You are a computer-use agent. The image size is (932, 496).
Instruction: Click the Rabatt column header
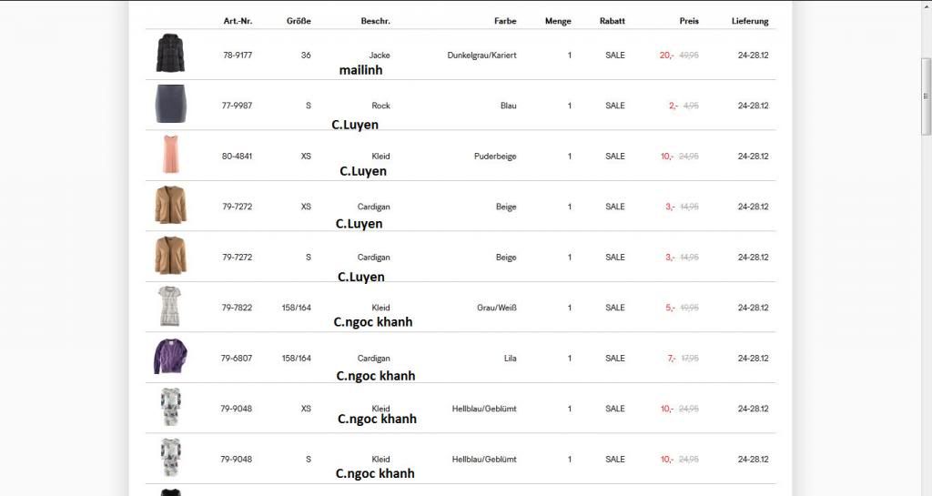[x=613, y=21]
